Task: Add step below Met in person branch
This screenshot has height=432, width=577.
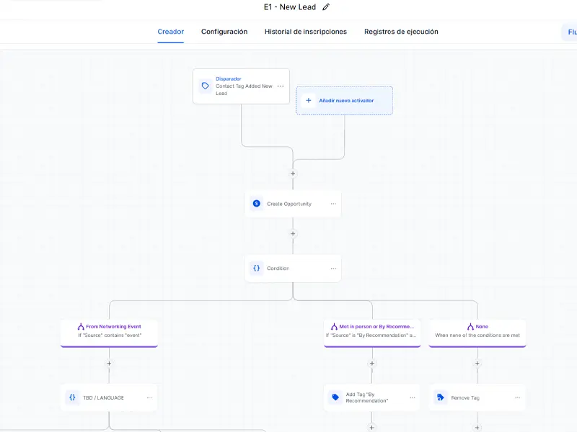Action: pos(372,364)
